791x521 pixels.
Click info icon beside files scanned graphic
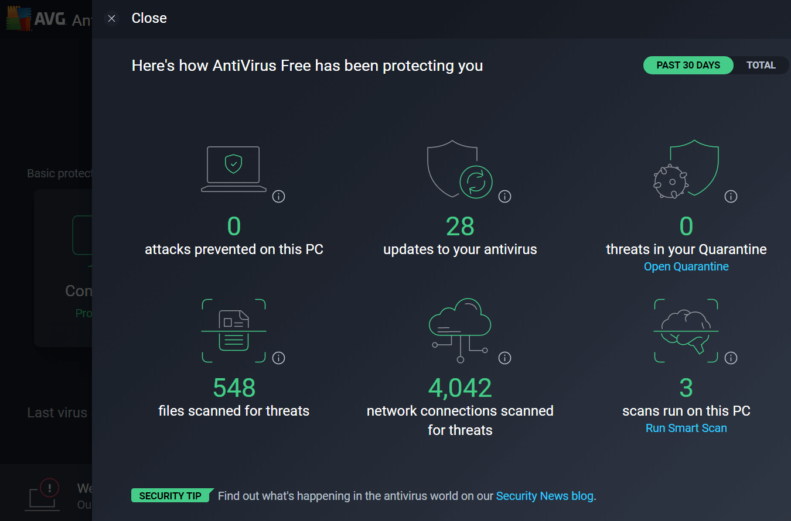point(279,358)
